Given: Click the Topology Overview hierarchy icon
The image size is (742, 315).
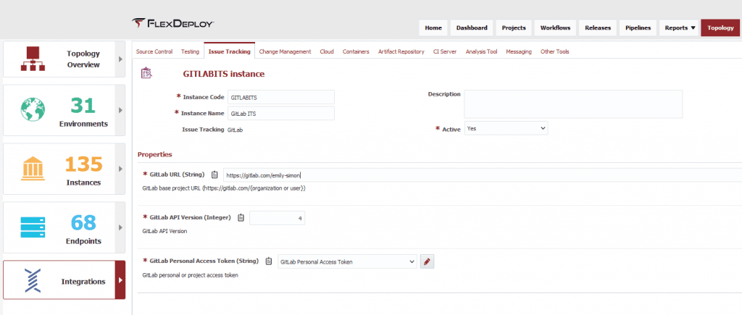Looking at the screenshot, I should (x=33, y=59).
